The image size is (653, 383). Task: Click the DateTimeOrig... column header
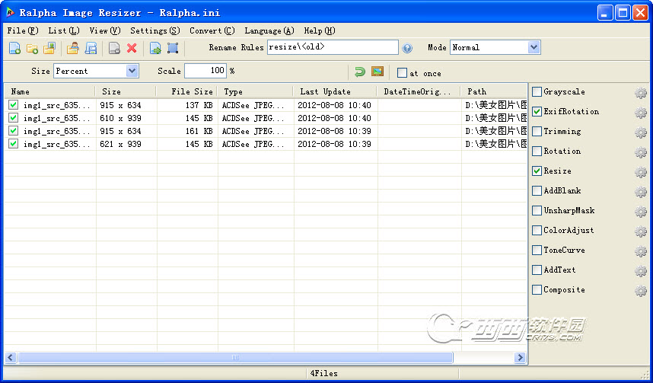pos(419,91)
